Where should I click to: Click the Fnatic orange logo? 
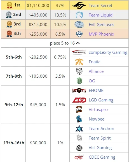[79, 62]
